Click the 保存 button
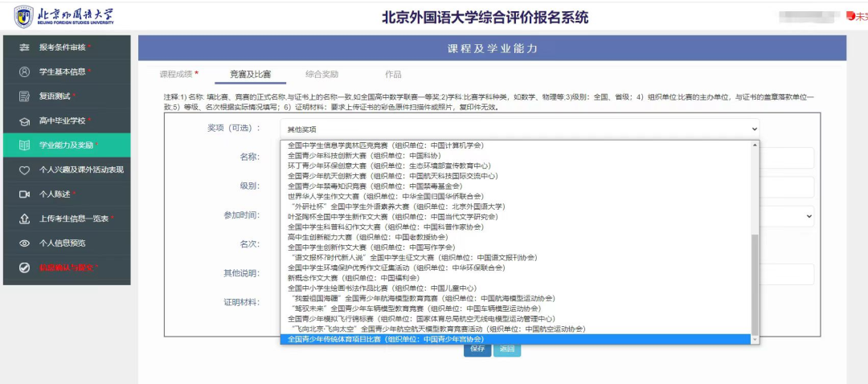 (477, 349)
